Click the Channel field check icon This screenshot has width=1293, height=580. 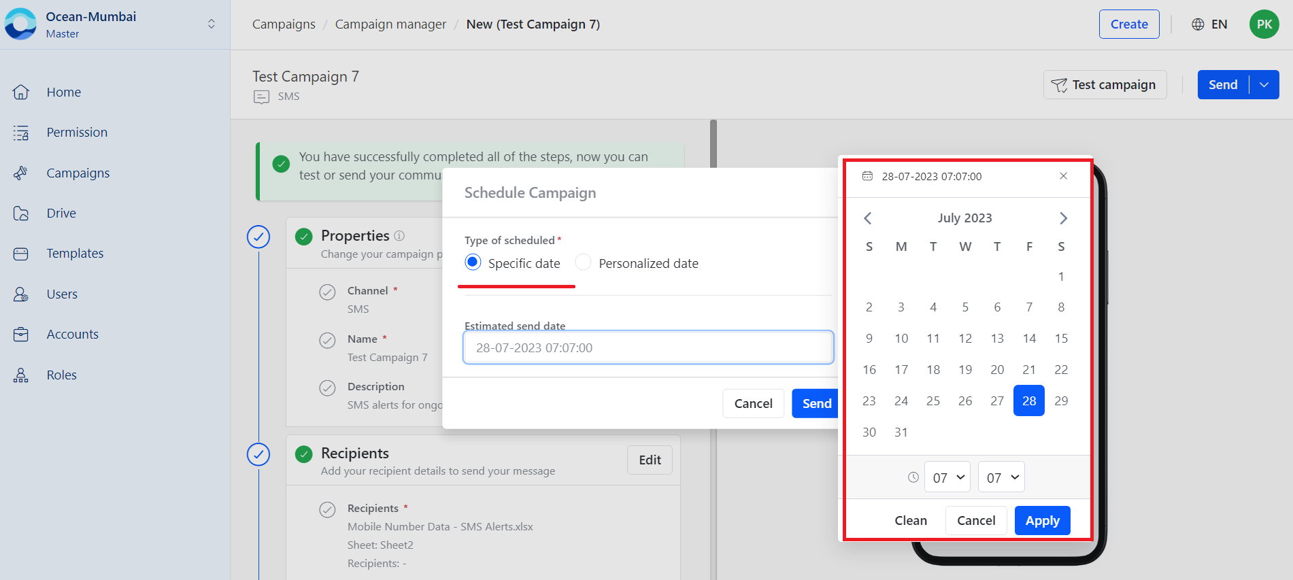(x=327, y=292)
